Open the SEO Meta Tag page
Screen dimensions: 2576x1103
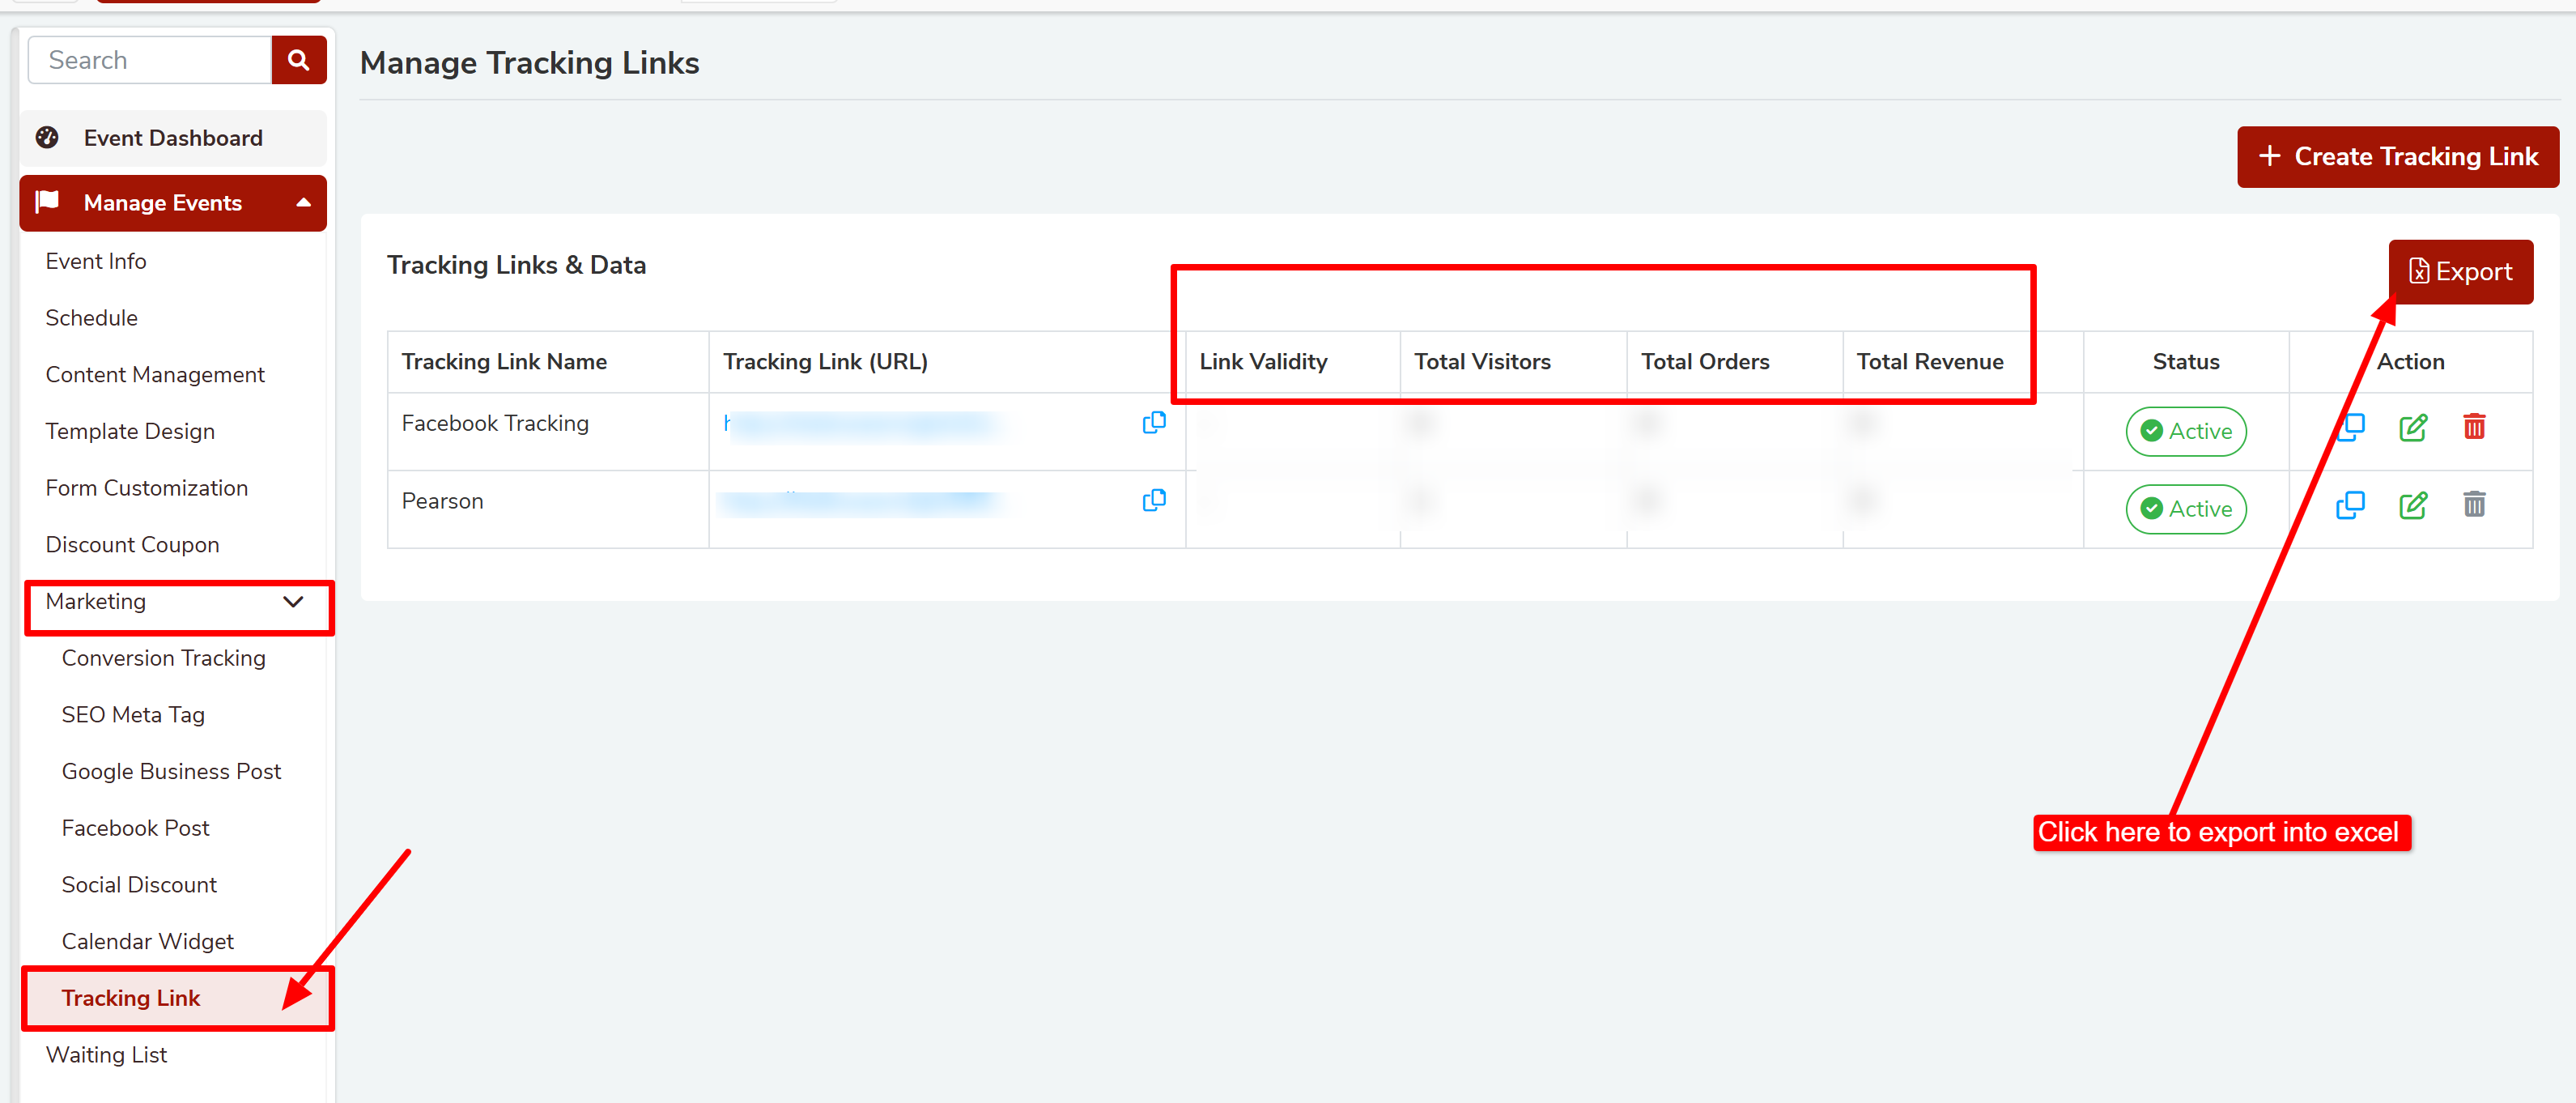133,715
